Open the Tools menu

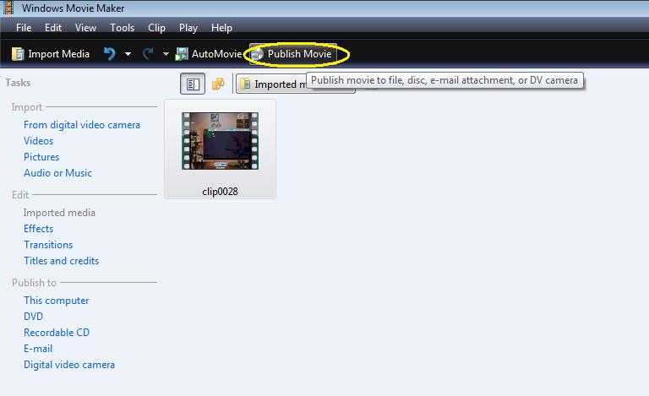pyautogui.click(x=122, y=28)
